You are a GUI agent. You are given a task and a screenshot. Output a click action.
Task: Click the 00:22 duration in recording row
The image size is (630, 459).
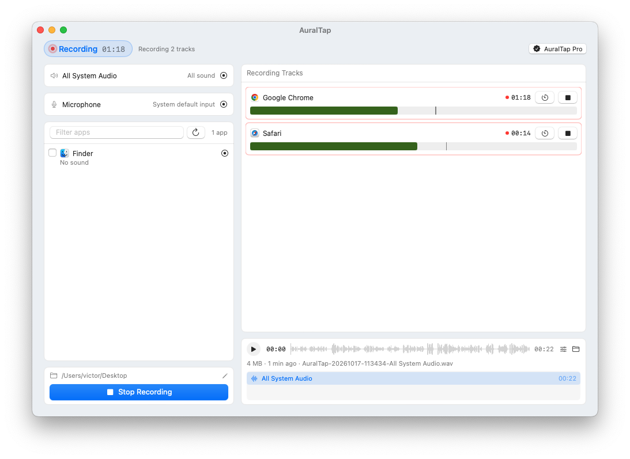pyautogui.click(x=567, y=378)
